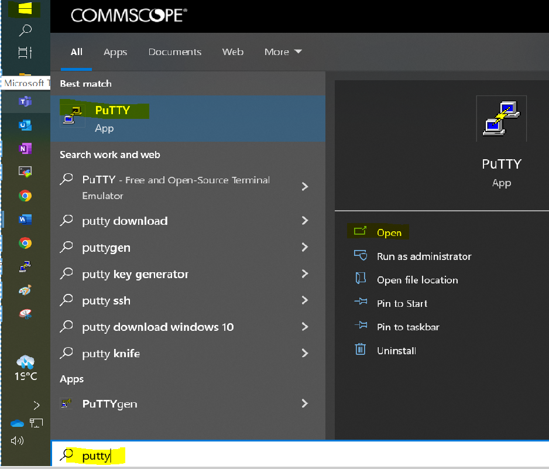Expand the More filter dropdown
Screen dimensions: 549x469
(283, 52)
